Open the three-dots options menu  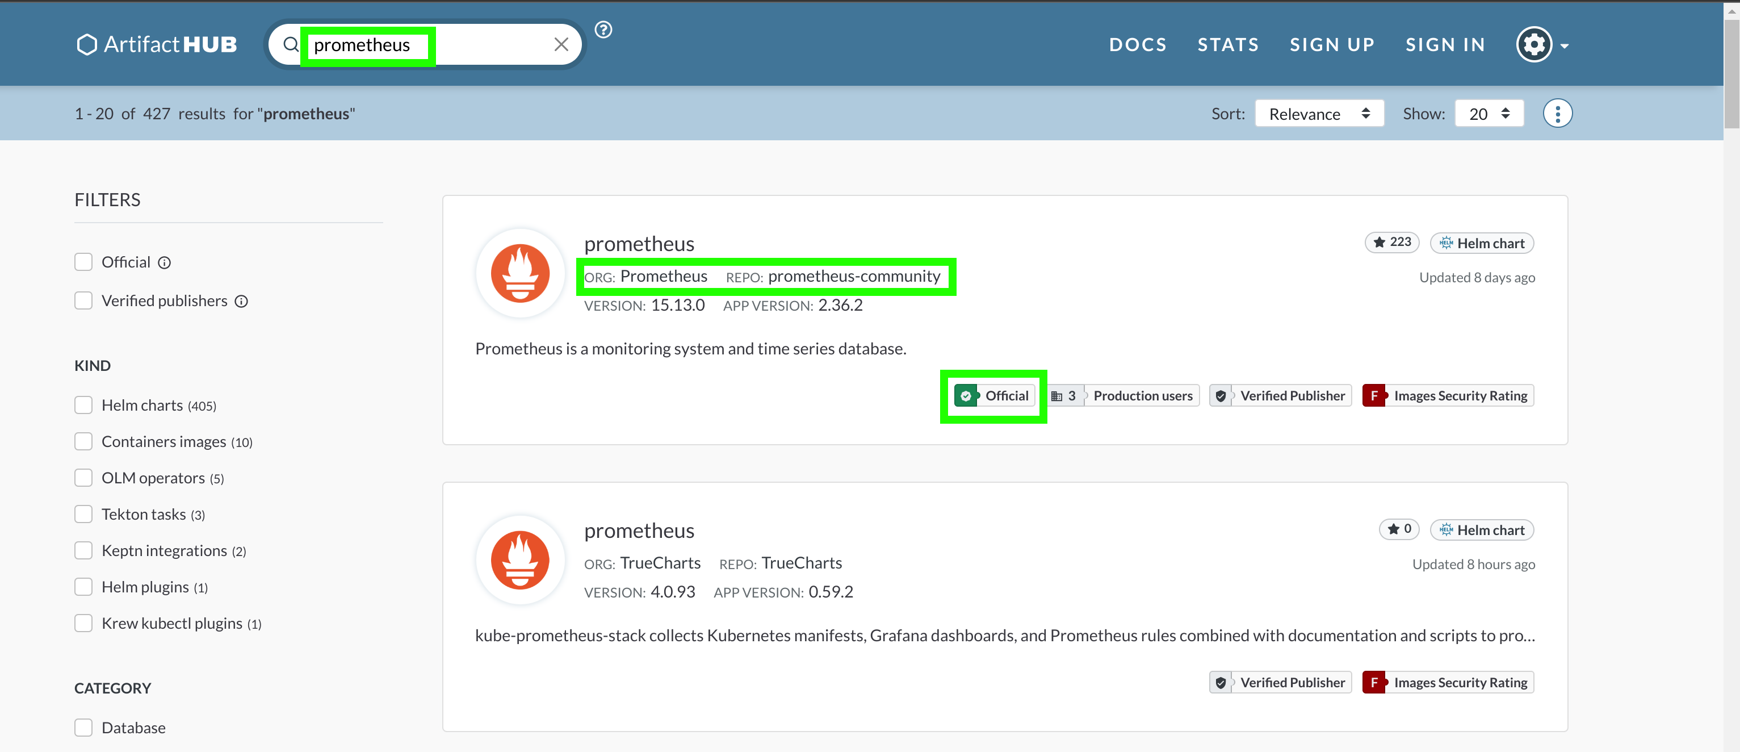1557,114
